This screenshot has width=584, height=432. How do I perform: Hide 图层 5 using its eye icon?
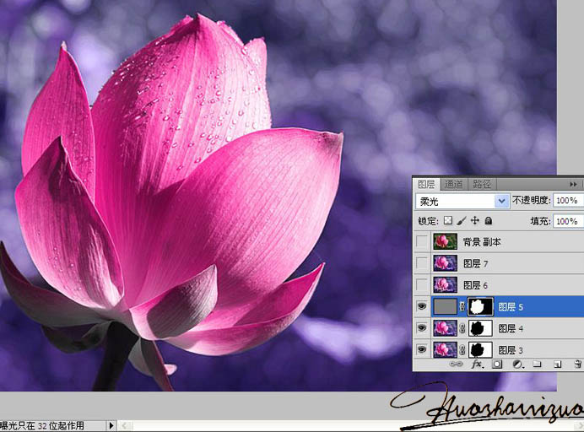(x=421, y=306)
